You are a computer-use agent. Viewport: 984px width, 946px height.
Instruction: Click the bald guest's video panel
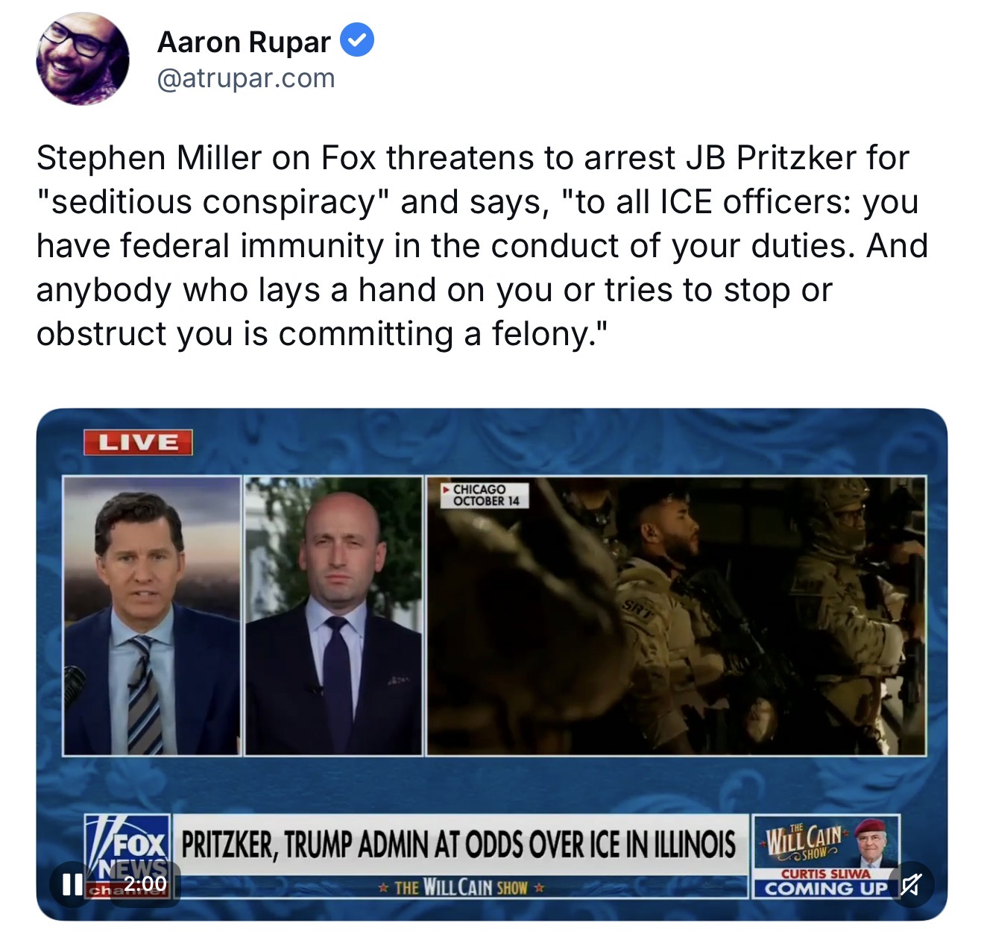coord(333,616)
